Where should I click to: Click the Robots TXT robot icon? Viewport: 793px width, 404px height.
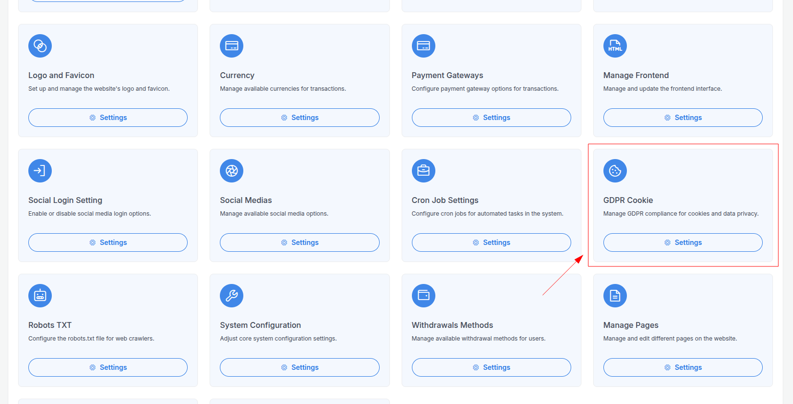[x=40, y=296]
